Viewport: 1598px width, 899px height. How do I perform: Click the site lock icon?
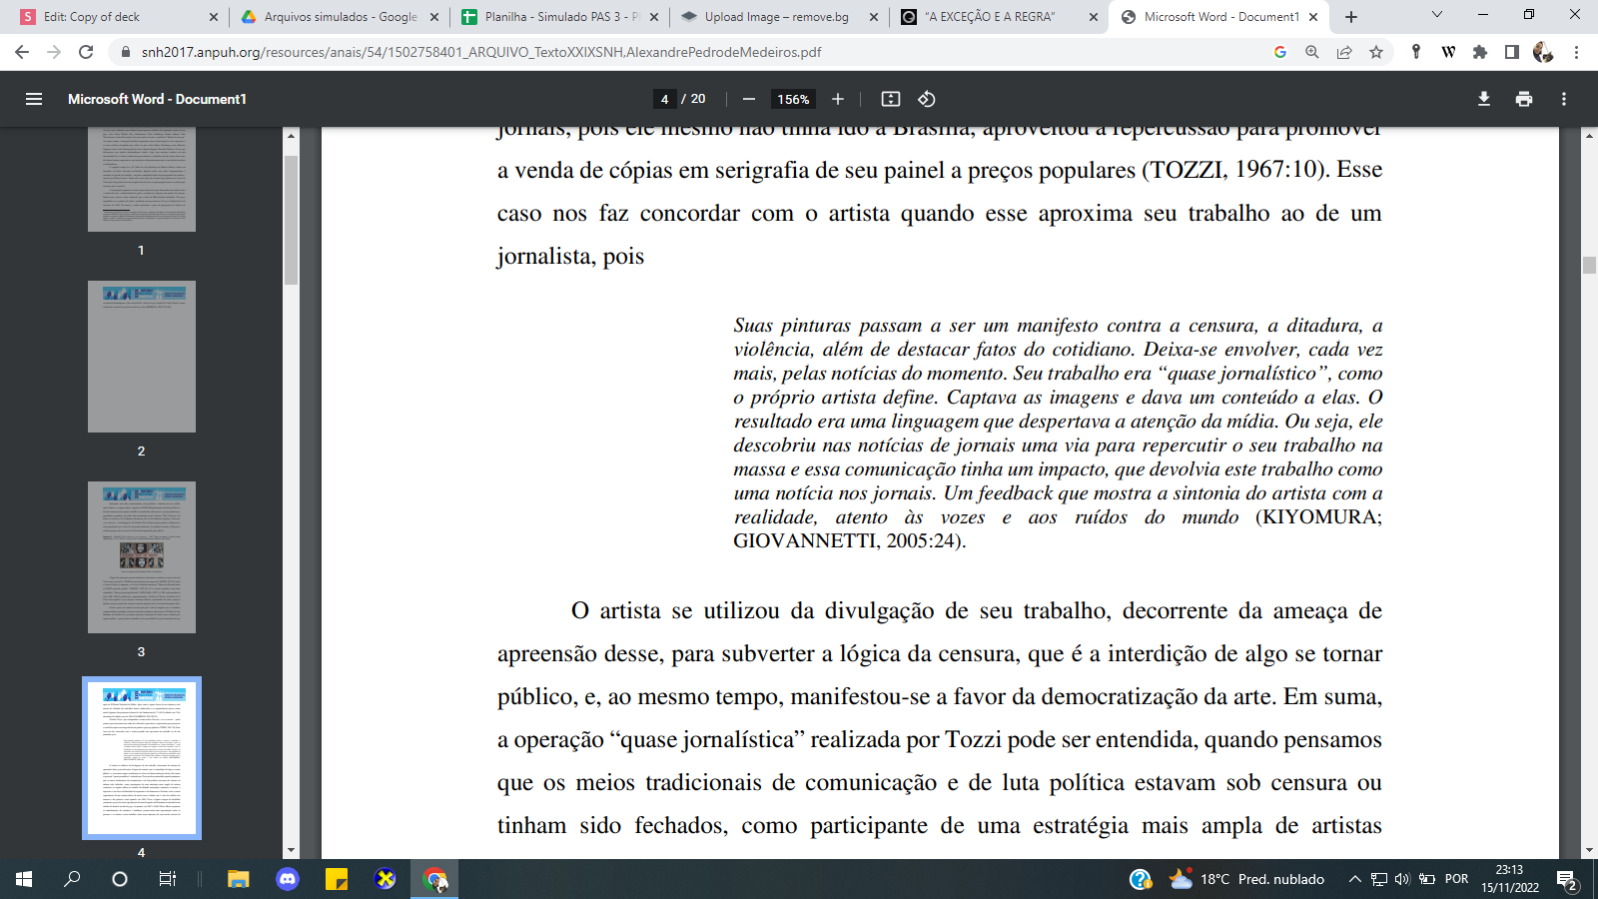coord(125,52)
